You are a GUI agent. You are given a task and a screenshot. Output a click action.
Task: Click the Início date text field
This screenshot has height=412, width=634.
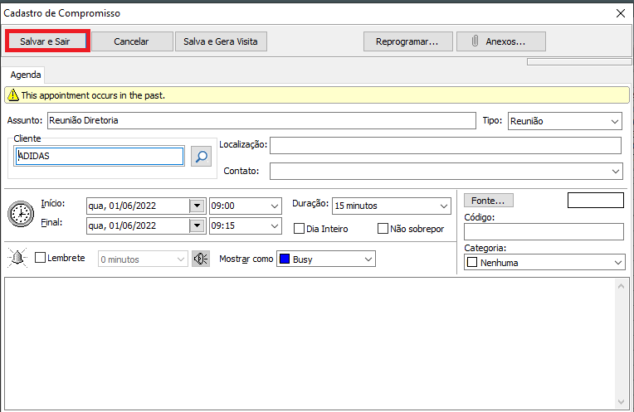[x=138, y=206]
